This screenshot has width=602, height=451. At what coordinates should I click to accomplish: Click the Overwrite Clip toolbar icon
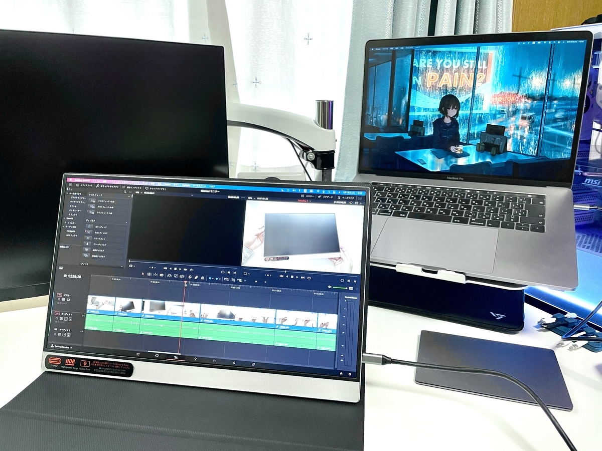click(x=176, y=275)
